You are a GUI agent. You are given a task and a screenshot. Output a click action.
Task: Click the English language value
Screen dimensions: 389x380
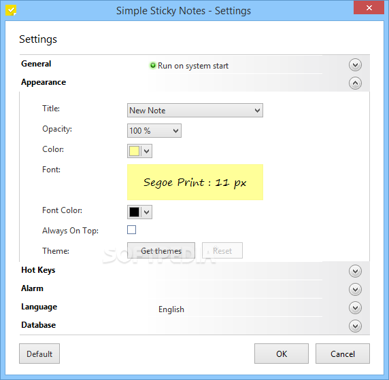click(x=171, y=309)
